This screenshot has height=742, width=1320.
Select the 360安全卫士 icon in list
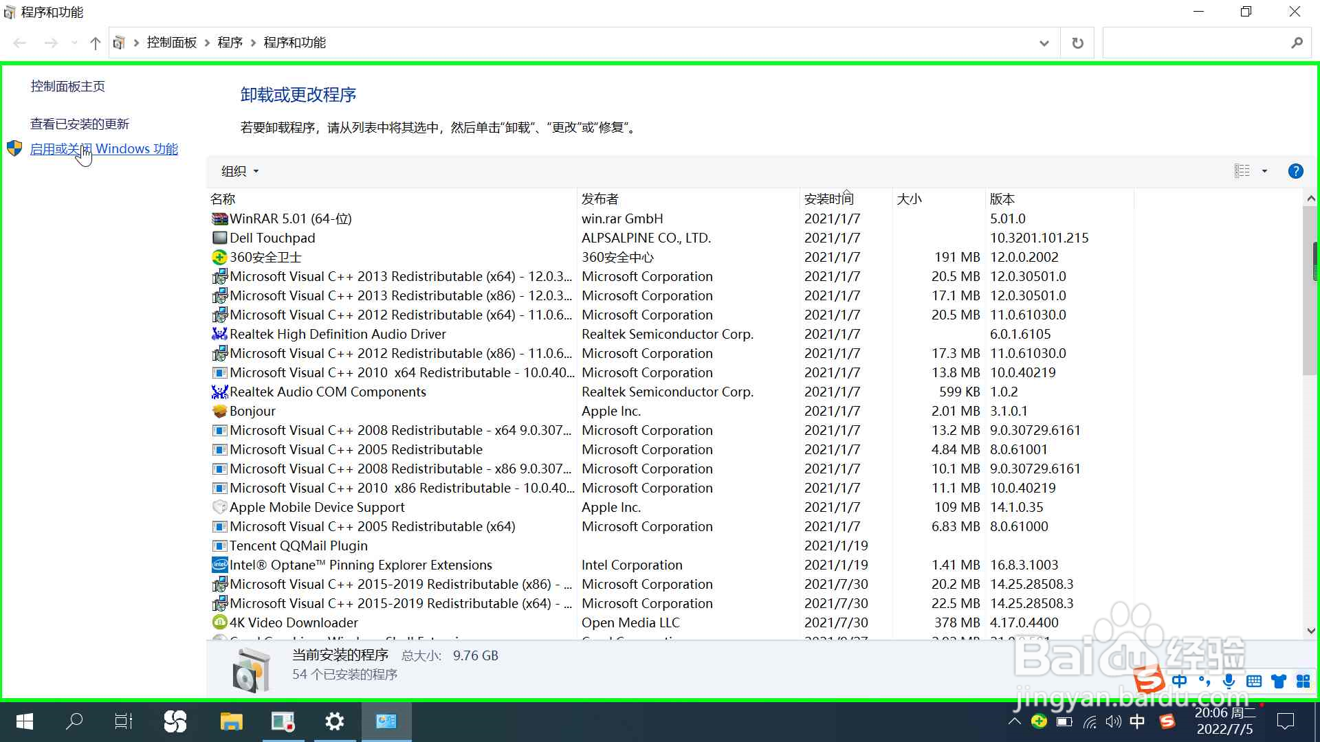point(219,257)
